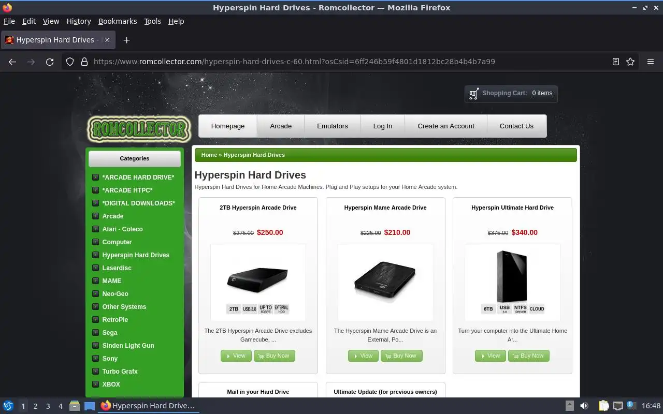663x414 pixels.
Task: Close the Hyperspin Hard Drives tab
Action: [107, 40]
